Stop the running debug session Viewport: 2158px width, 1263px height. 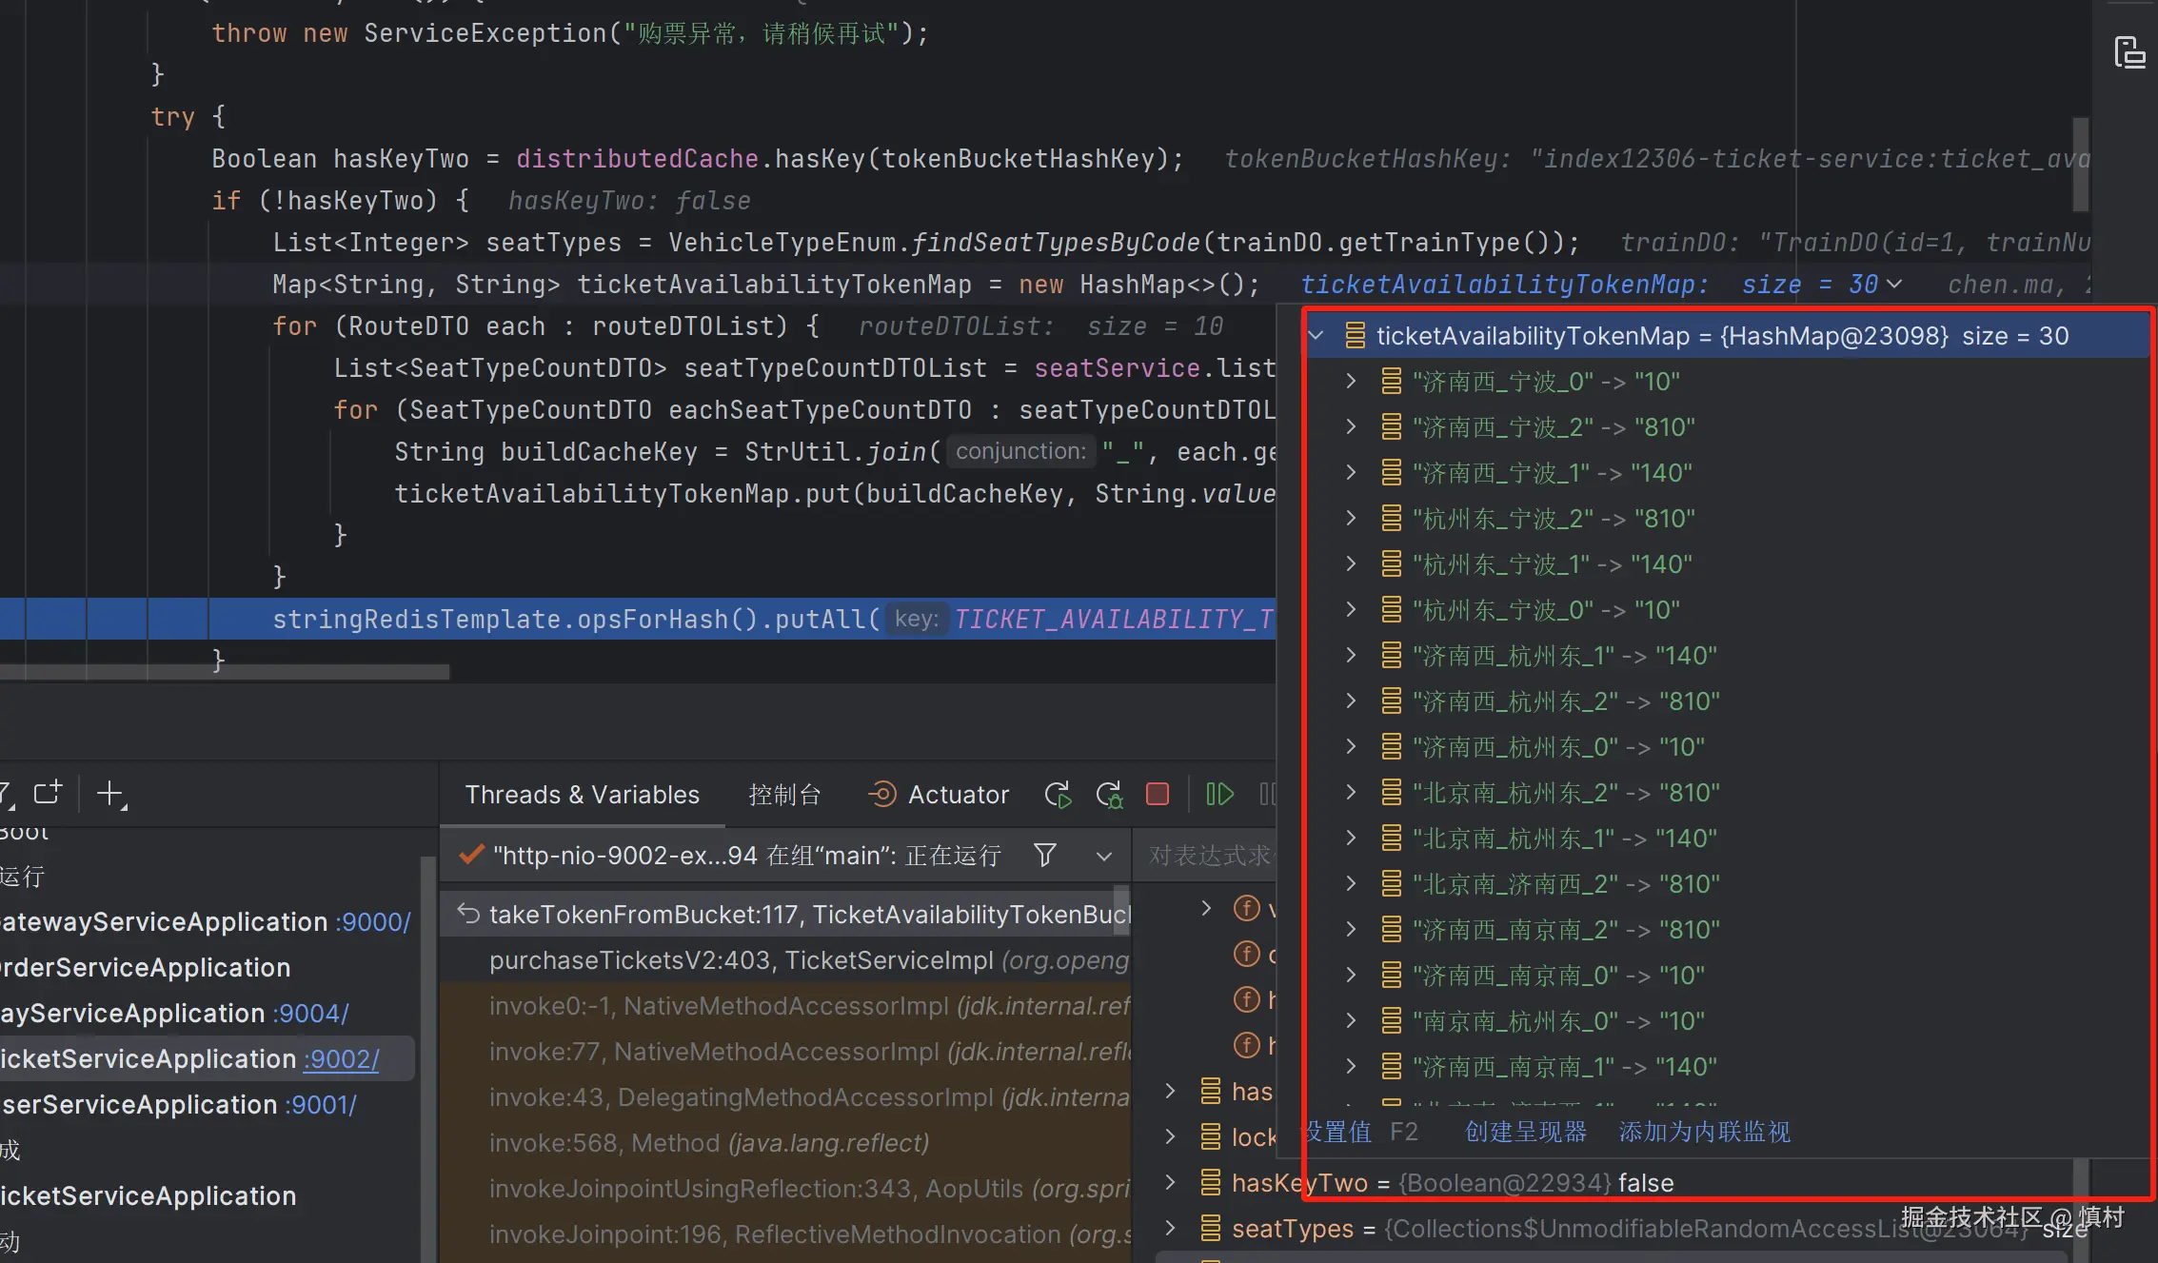tap(1158, 794)
